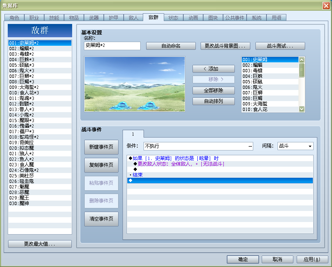This screenshot has height=267, width=332.
Task: Click the 自动排列 button
Action: coord(213,101)
